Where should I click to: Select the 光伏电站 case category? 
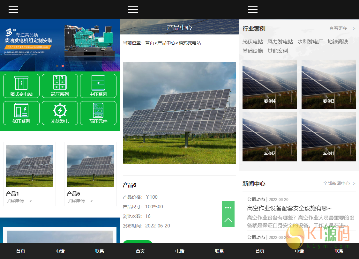pos(253,42)
